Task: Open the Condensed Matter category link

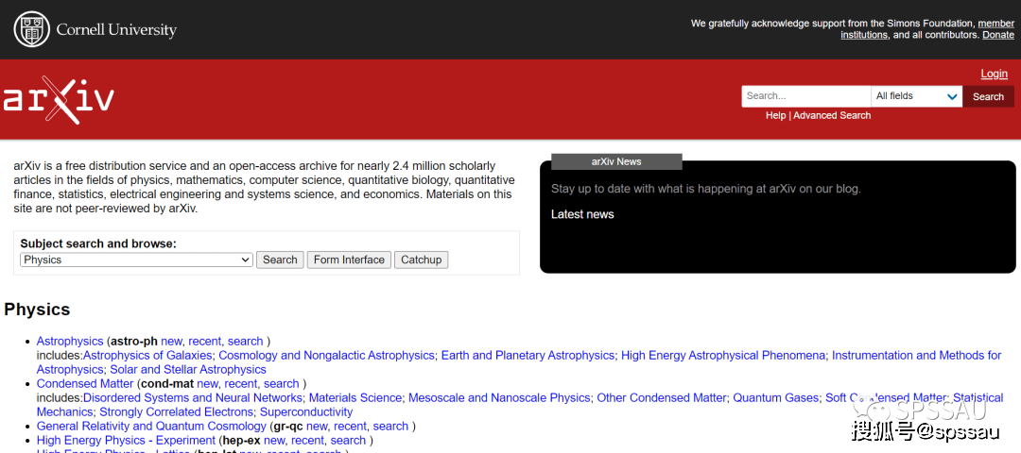Action: pyautogui.click(x=85, y=383)
